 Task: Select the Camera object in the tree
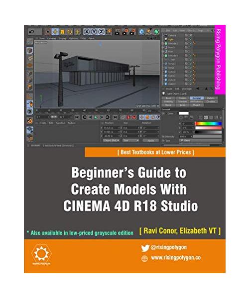tap(172, 35)
